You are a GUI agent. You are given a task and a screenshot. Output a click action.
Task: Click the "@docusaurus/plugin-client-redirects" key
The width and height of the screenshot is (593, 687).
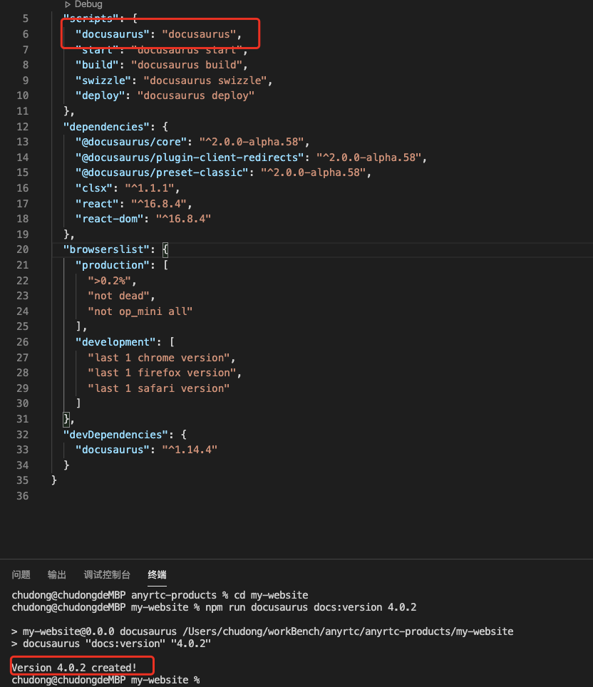(190, 157)
